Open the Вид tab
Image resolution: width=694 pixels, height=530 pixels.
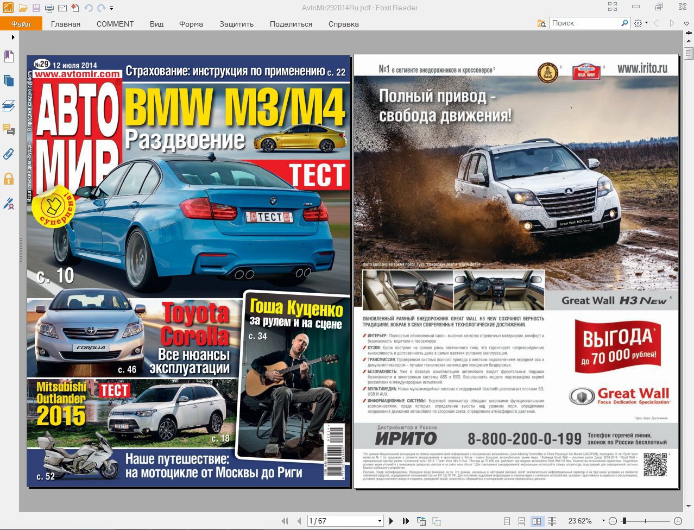coord(156,24)
